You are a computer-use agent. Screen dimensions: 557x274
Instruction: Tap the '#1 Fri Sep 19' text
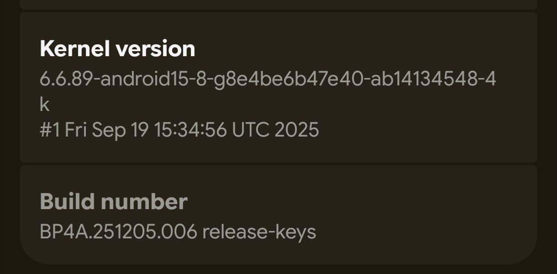pos(94,130)
